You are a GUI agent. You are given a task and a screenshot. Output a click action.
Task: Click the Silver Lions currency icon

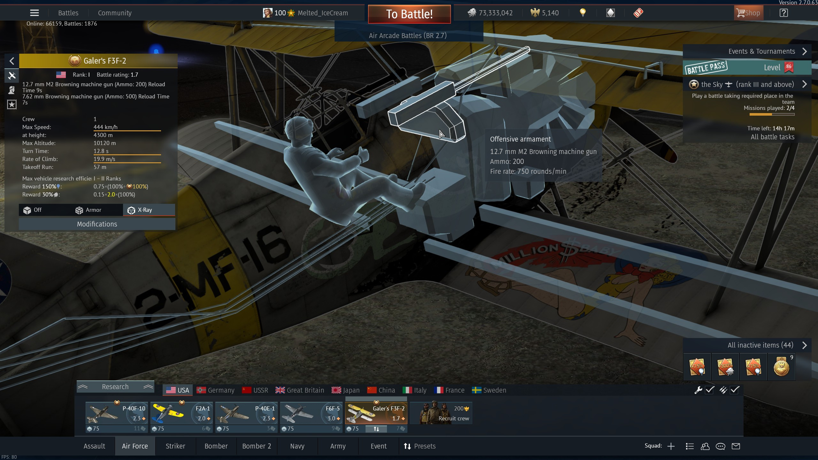[472, 13]
